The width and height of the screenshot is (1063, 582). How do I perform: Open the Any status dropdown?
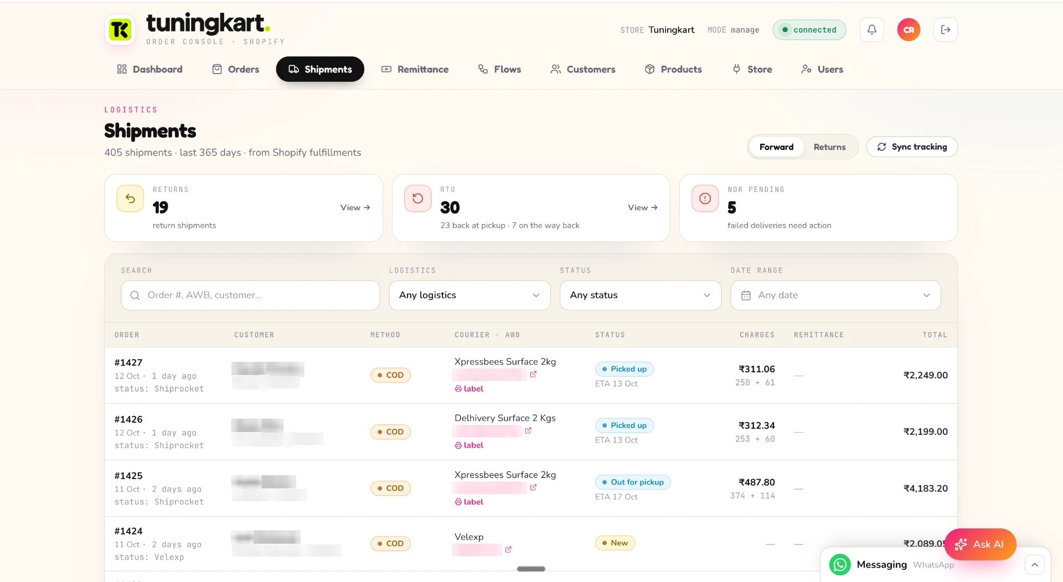pyautogui.click(x=640, y=295)
